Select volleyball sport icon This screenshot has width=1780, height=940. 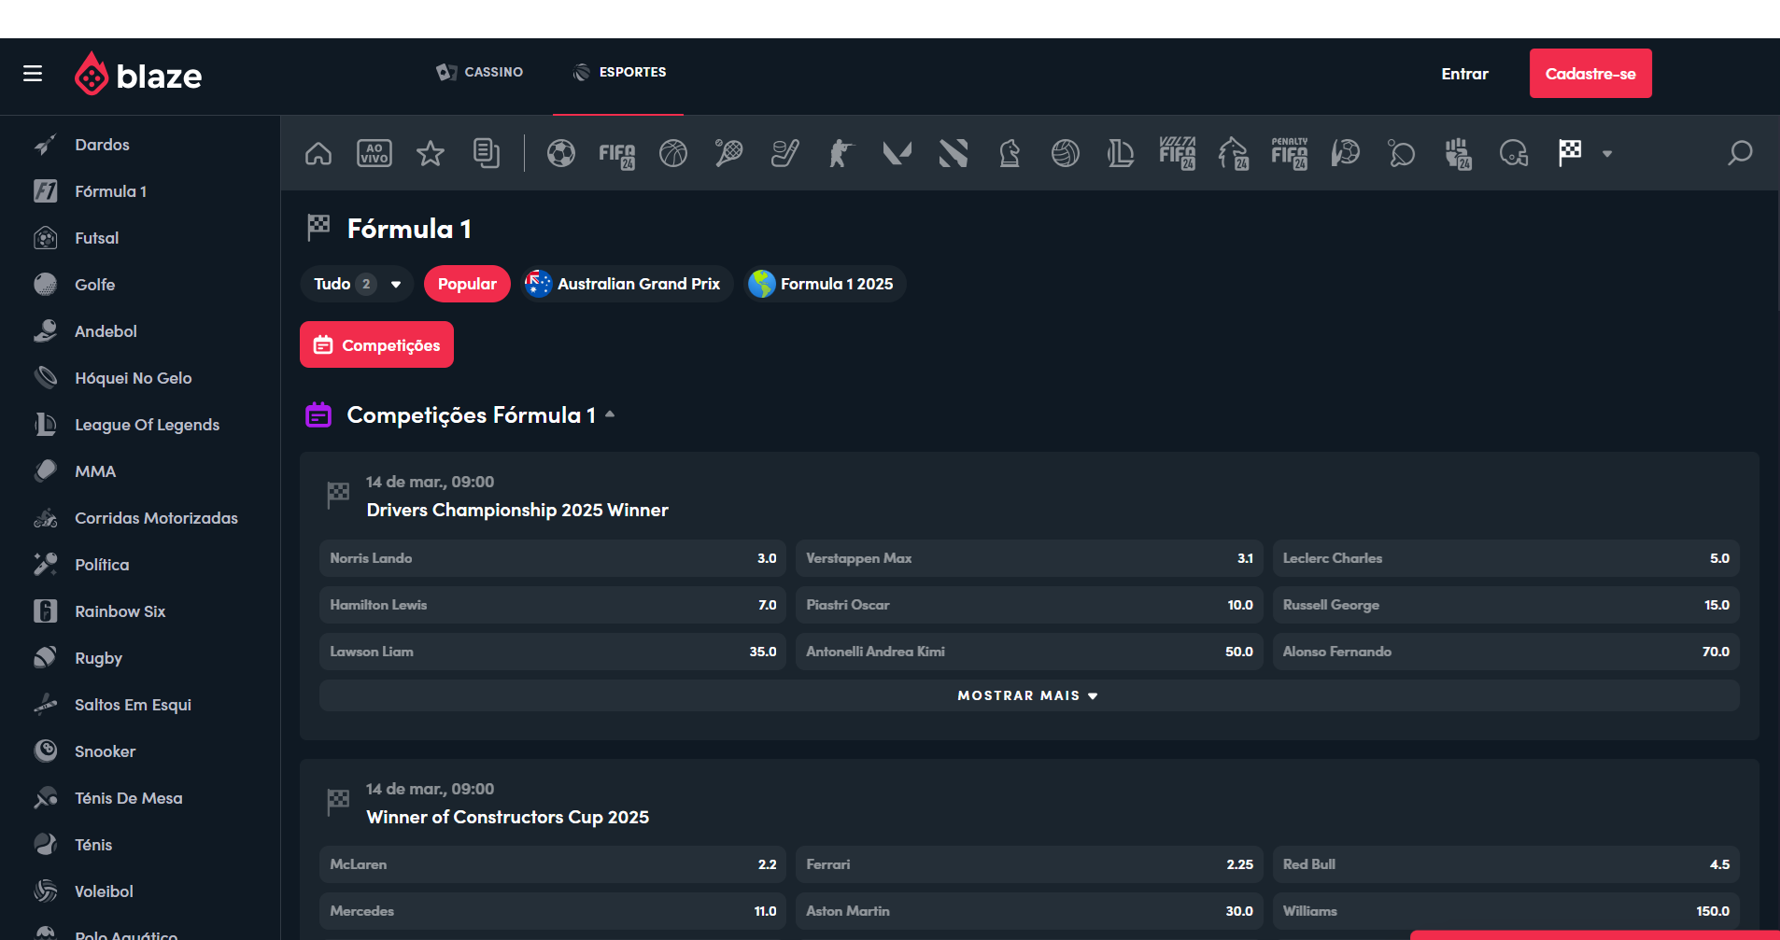(x=1066, y=153)
